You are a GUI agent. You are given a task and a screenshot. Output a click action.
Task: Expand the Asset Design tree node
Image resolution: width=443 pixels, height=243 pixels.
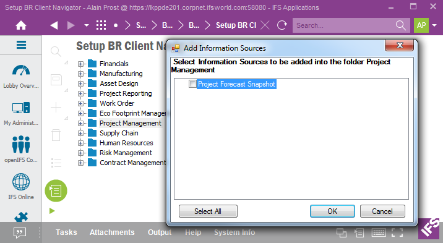[x=80, y=84]
